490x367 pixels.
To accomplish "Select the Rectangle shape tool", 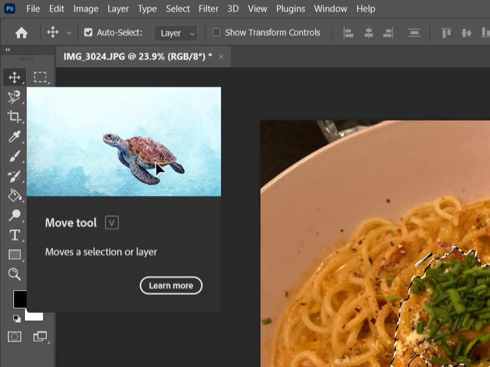I will (15, 255).
